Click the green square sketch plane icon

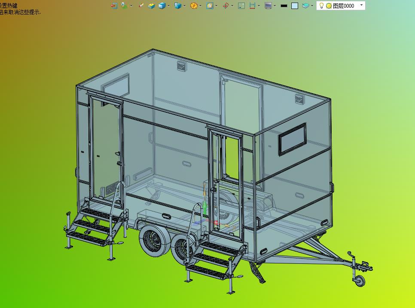click(241, 6)
